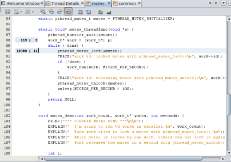Click the 'PTHREAD MUTEX DEMO' string literal
This screenshot has width=231, height=162.
tap(96, 121)
